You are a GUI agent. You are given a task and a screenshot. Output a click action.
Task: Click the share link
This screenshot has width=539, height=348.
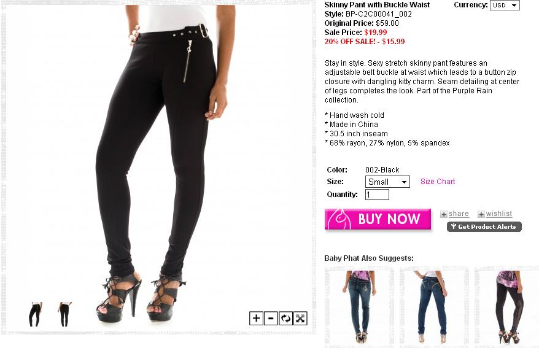(x=459, y=214)
